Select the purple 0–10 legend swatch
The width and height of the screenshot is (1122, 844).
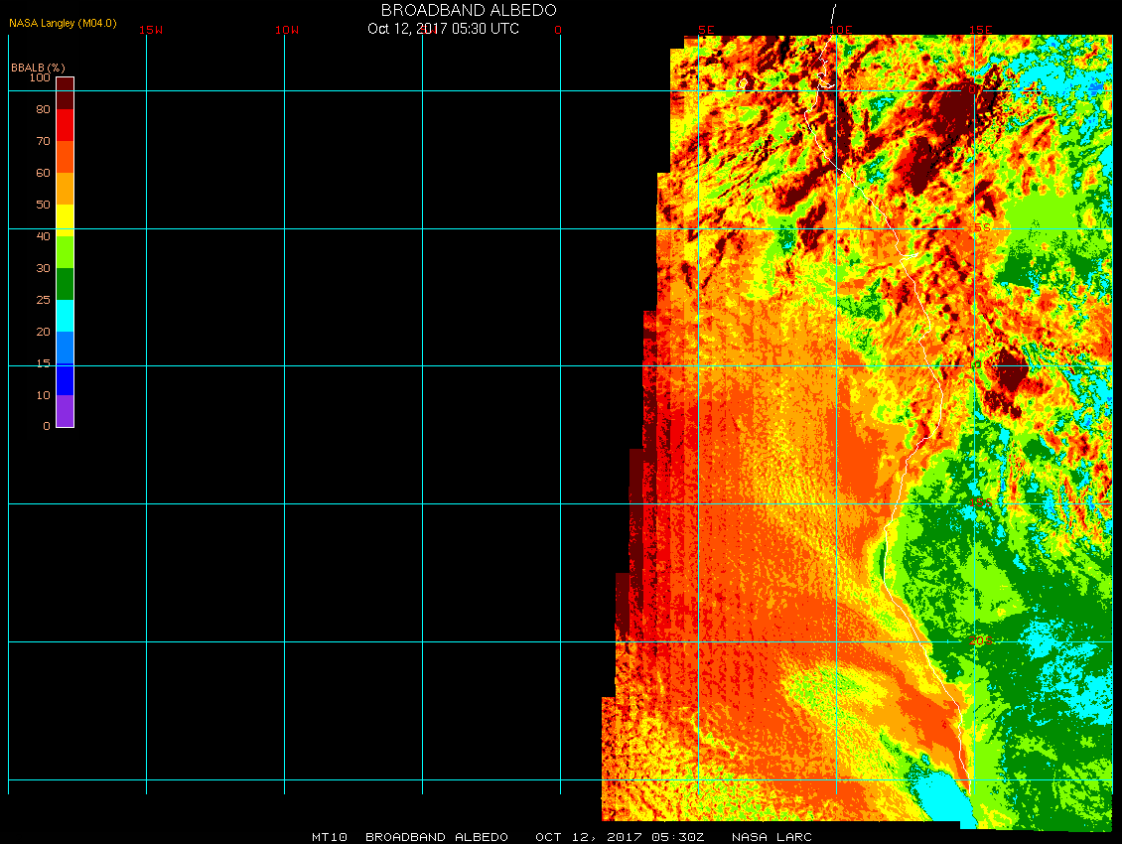(66, 411)
